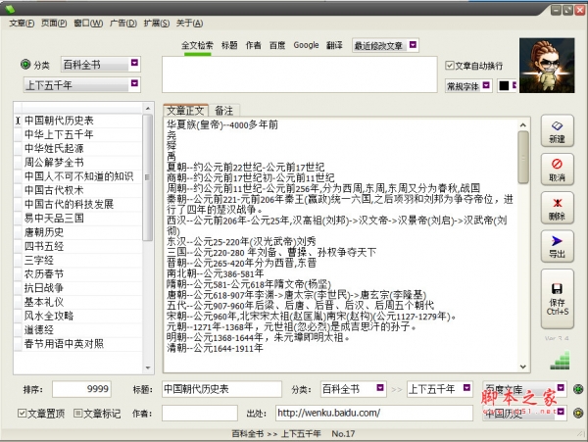Select 百度 search option

point(277,45)
